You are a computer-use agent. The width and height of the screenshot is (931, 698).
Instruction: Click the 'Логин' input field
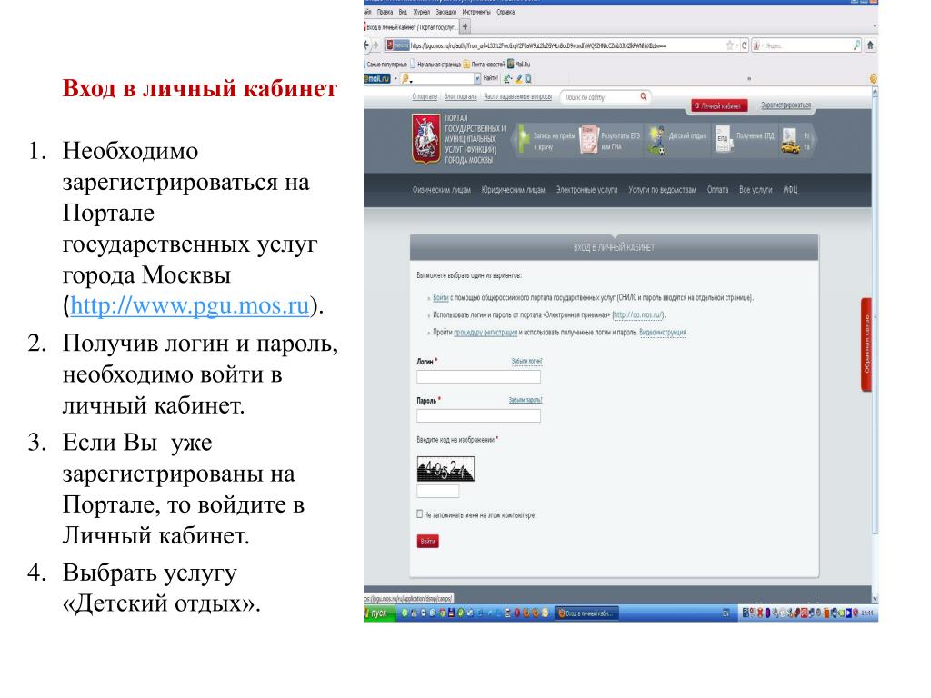tap(478, 377)
